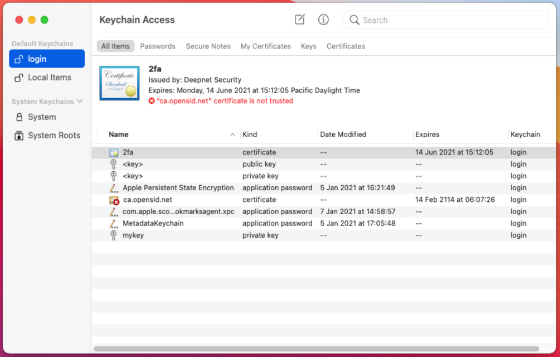Open the info button in toolbar
Image resolution: width=560 pixels, height=357 pixels.
click(323, 20)
